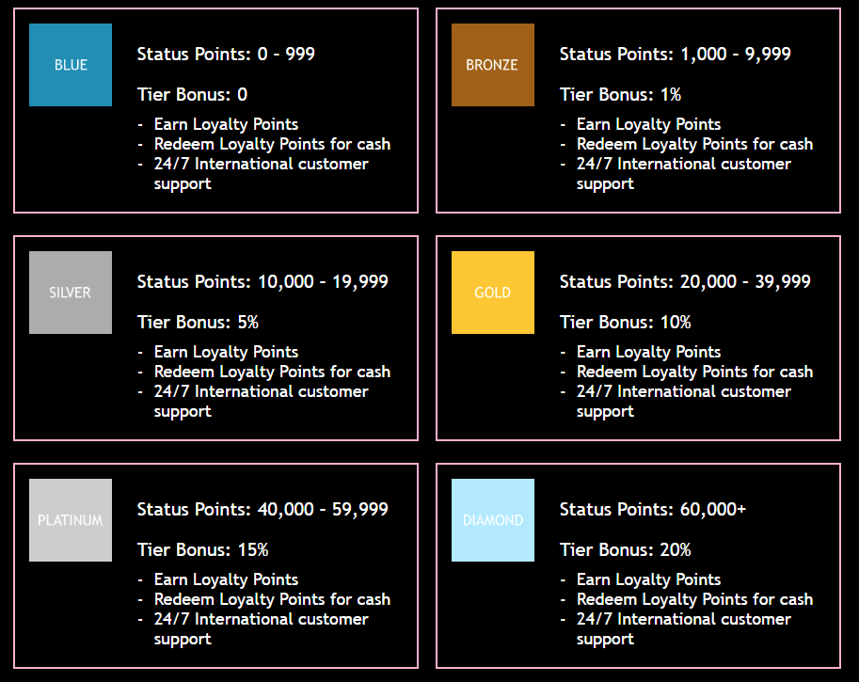
Task: Click the Tier Bonus 10% text
Action: click(625, 322)
